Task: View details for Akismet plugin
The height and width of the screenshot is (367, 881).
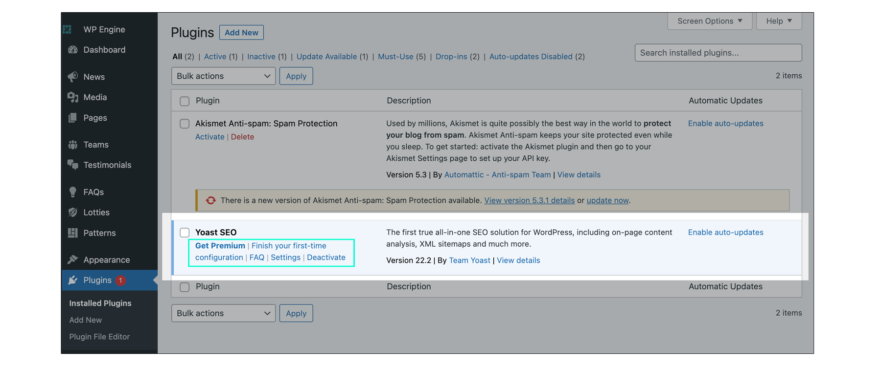Action: coord(579,175)
